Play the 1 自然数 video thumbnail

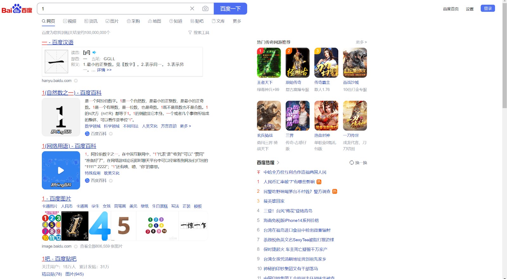61,117
